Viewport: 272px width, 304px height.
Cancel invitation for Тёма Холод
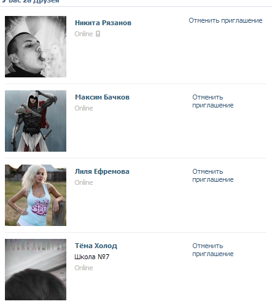[213, 250]
